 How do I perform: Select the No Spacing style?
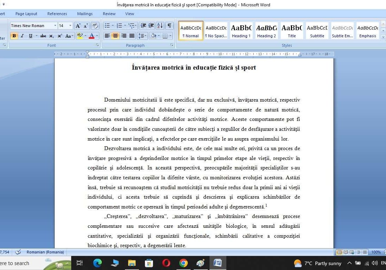point(215,30)
